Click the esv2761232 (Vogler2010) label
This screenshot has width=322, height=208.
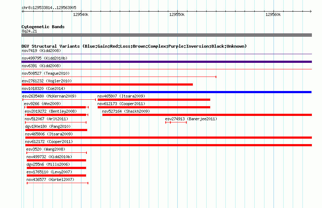(x=47, y=81)
